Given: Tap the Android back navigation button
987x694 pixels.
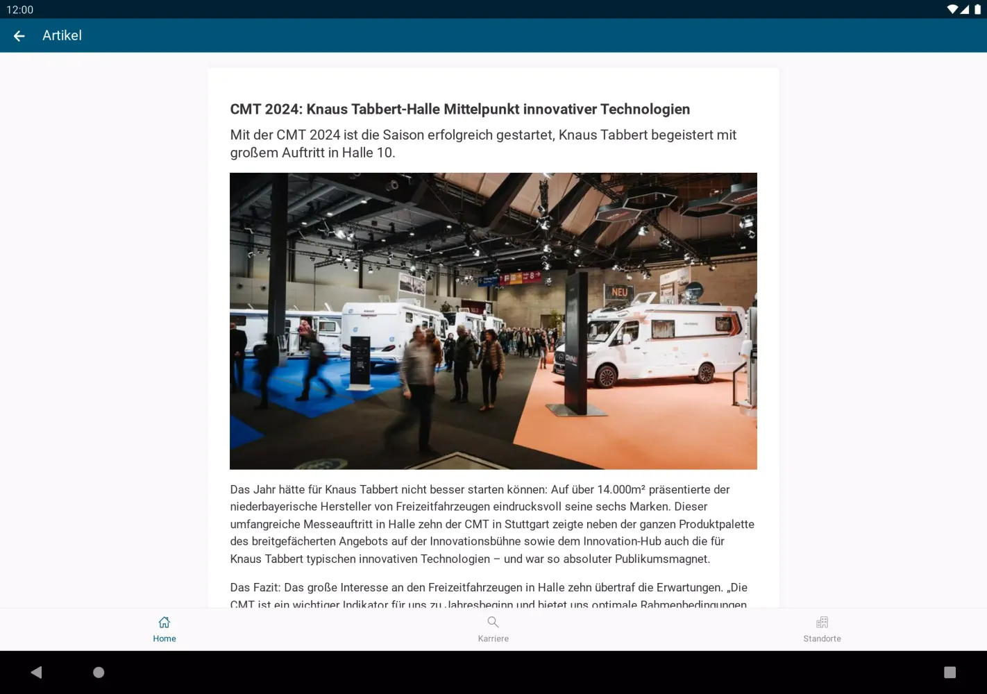Looking at the screenshot, I should tap(37, 672).
